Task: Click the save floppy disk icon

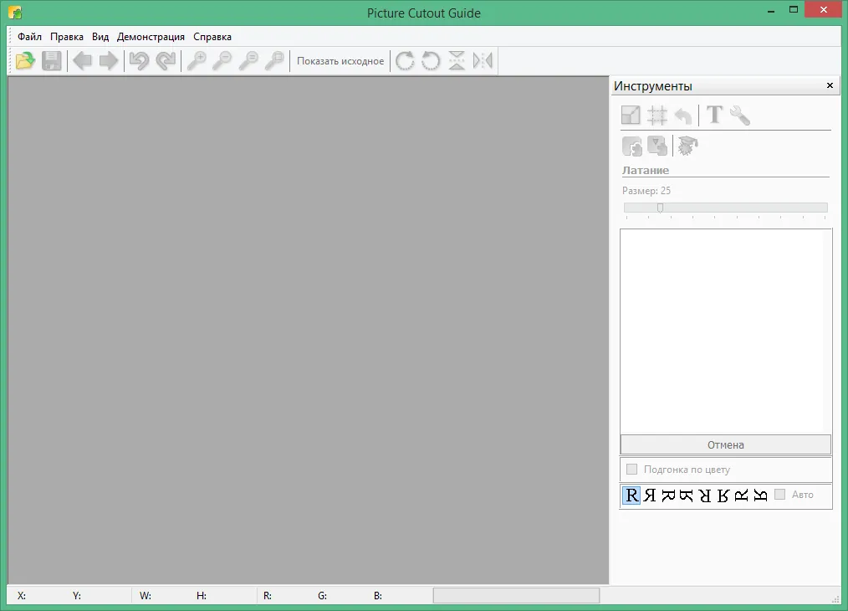Action: point(51,60)
